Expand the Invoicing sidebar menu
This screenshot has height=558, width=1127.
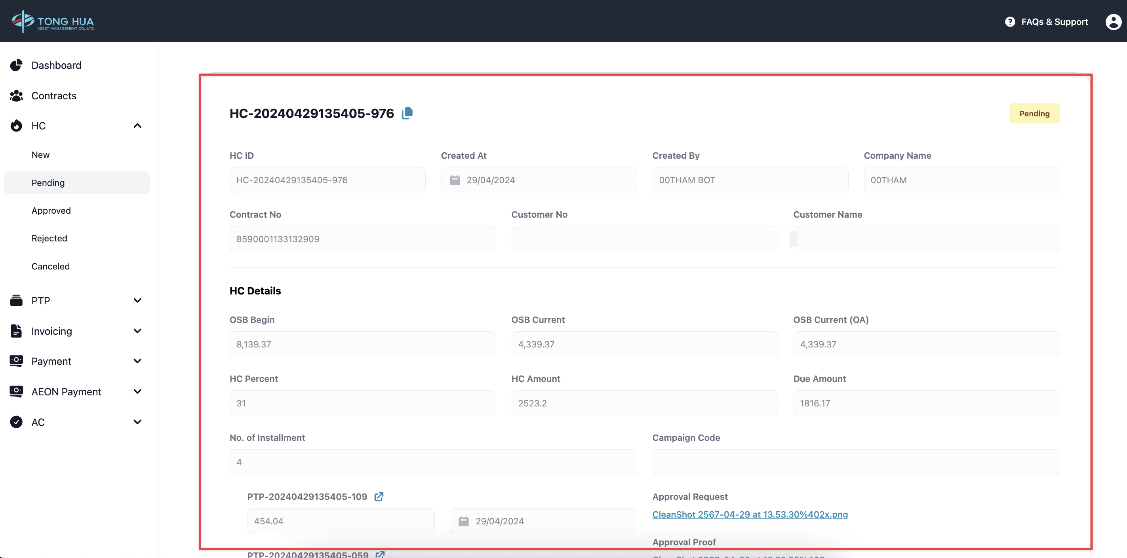(x=137, y=331)
